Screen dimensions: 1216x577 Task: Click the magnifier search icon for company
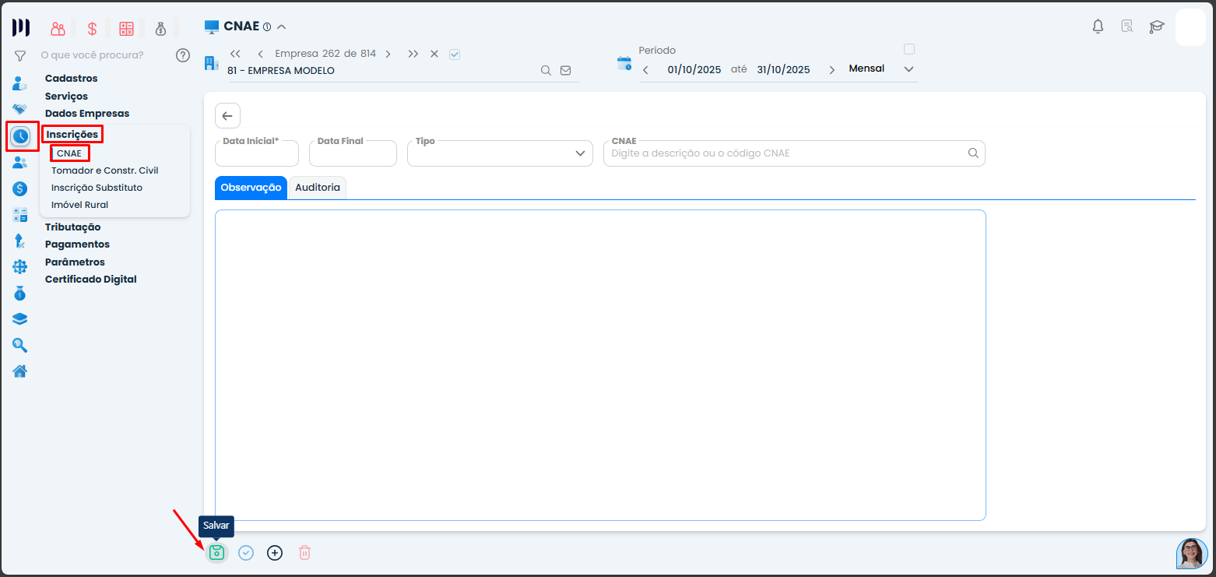[546, 70]
